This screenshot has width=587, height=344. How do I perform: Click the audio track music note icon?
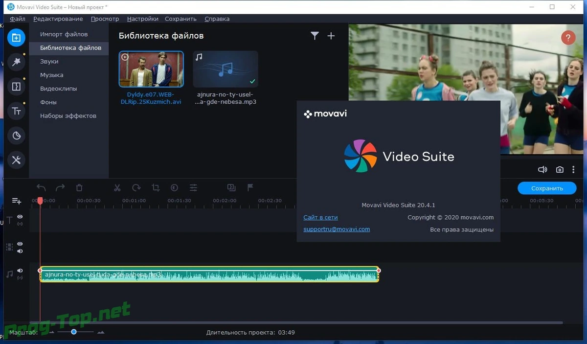coord(9,275)
